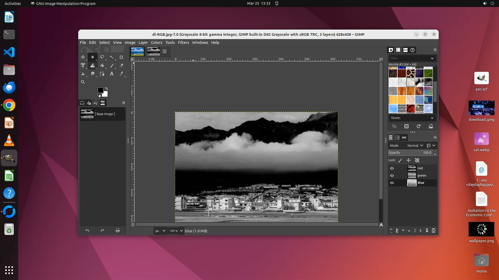Pick the Bucket Fill tool
The width and height of the screenshot is (499, 280).
102,66
